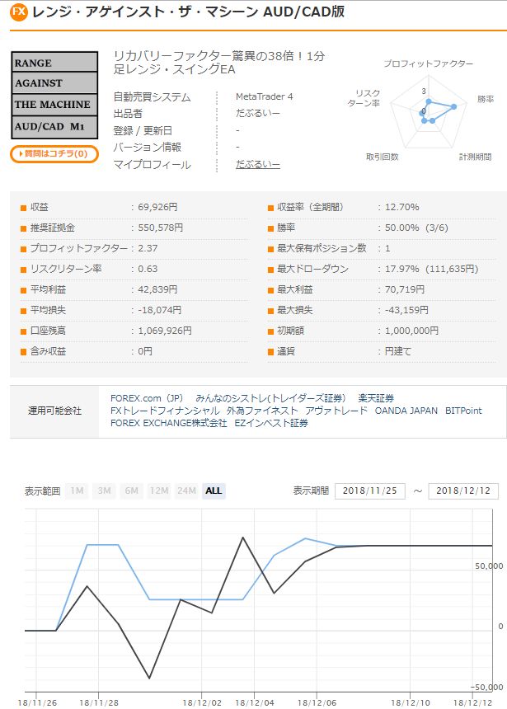Click the radar chart of performance metrics
Image resolution: width=507 pixels, height=709 pixels.
(x=428, y=111)
